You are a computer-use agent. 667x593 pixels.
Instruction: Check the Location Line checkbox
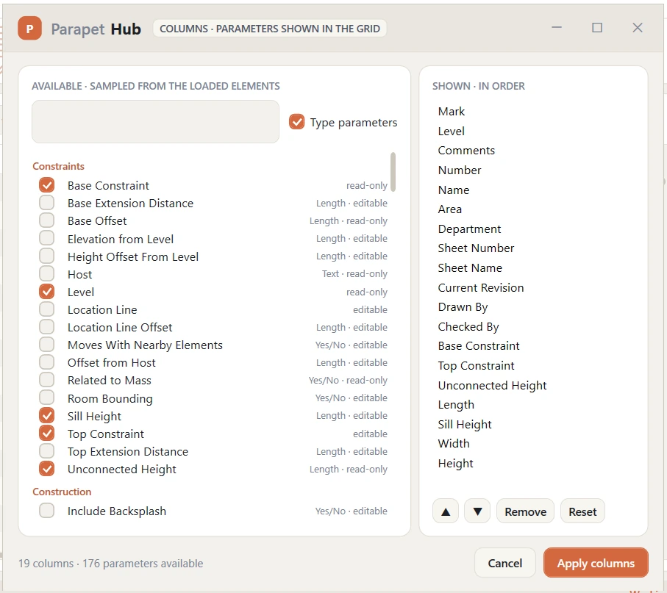[47, 309]
